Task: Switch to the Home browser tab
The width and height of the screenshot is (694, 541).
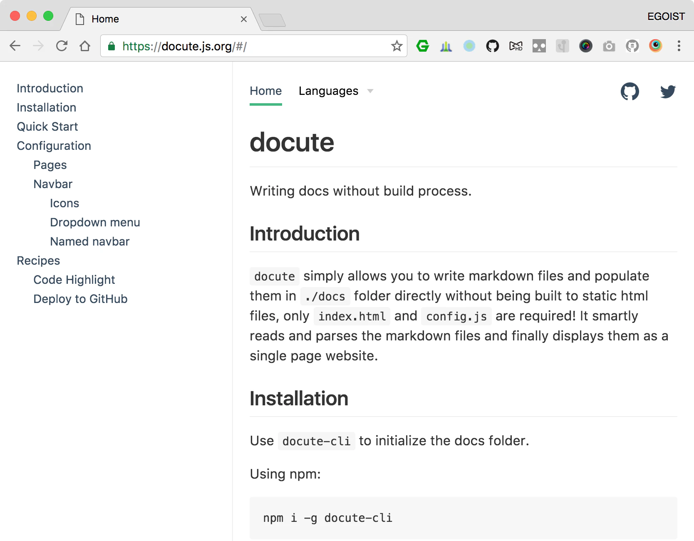Action: pos(161,19)
